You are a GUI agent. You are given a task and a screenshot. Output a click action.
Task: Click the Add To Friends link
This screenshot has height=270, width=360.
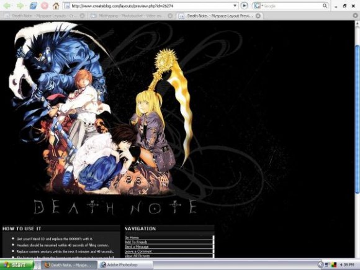[136, 242]
